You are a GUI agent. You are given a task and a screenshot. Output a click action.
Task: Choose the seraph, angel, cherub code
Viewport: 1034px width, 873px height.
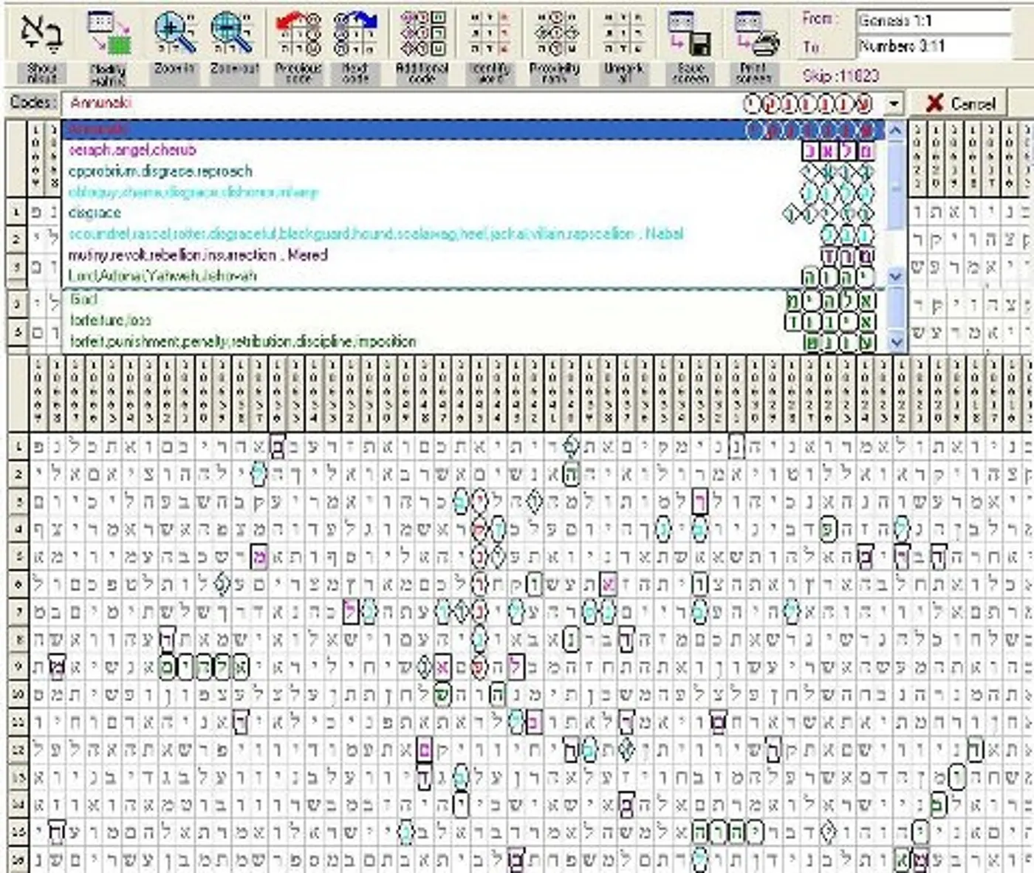[x=473, y=150]
